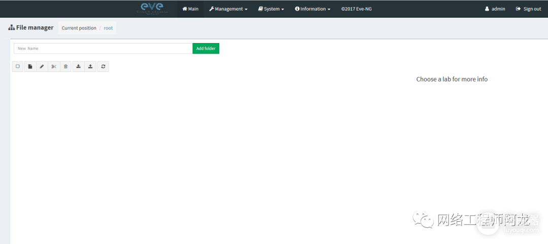
Task: Click the ©2017 Eve-NG navbar text
Action: point(356,9)
